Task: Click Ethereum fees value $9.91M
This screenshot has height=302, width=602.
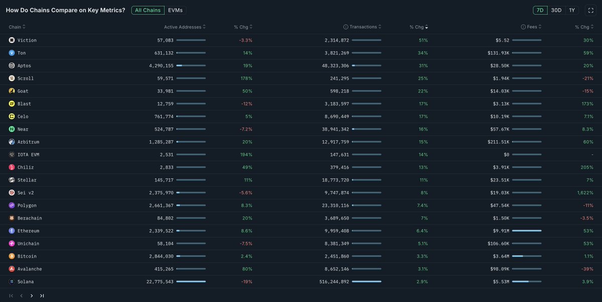Action: tap(502, 231)
